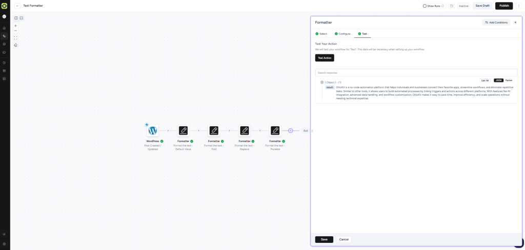Switch response view to JSON

(498, 80)
